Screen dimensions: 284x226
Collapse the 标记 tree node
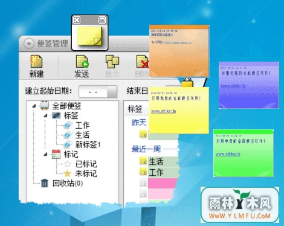[45, 154]
